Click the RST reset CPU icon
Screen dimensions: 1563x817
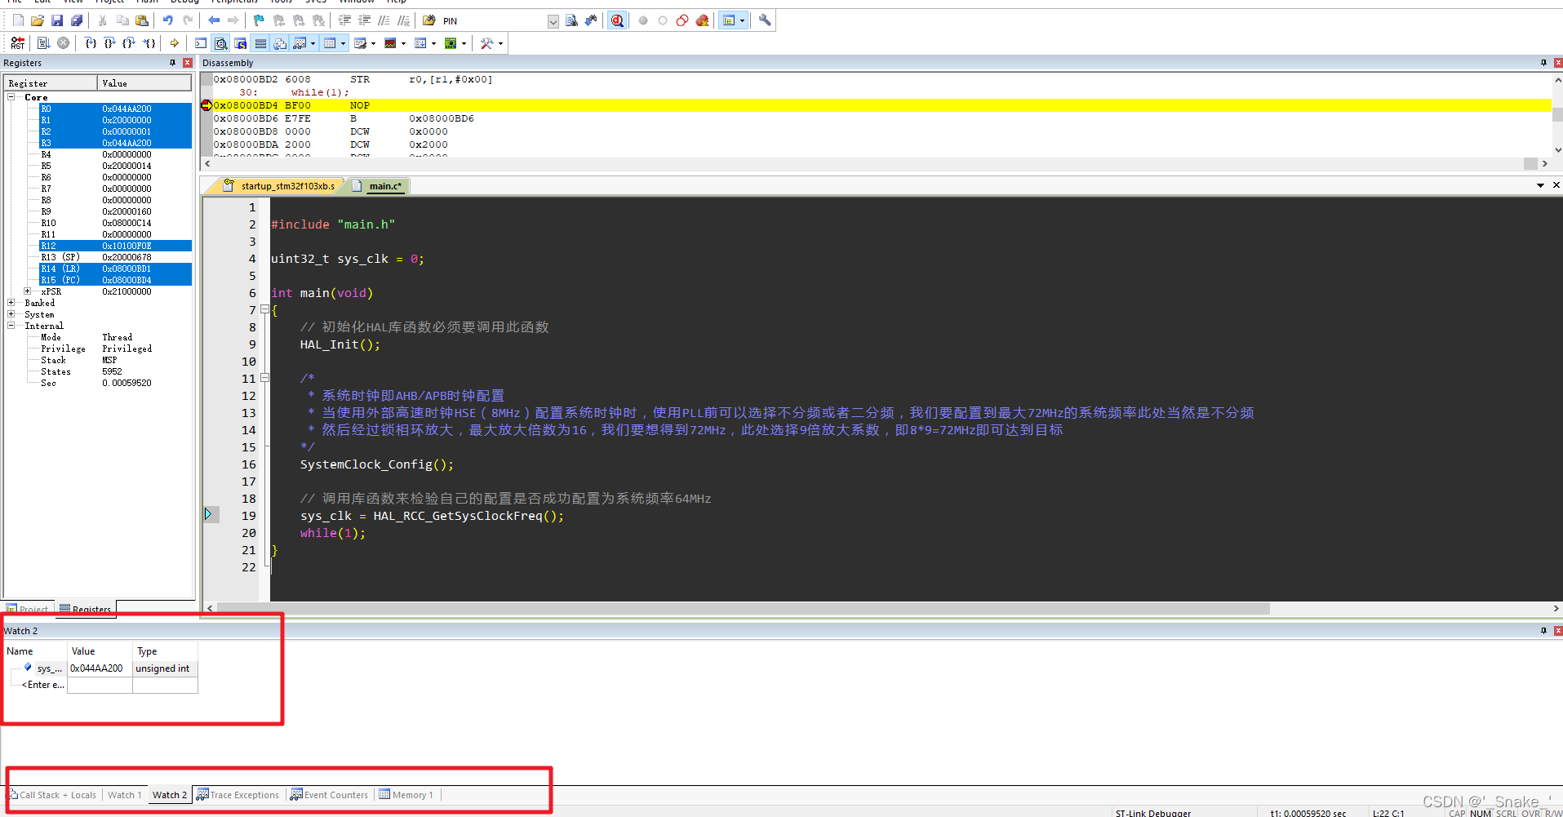click(x=18, y=43)
